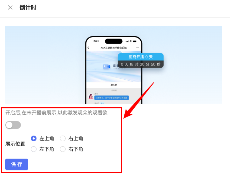Select the 聊天室 tab in the phone preview

tap(114, 85)
